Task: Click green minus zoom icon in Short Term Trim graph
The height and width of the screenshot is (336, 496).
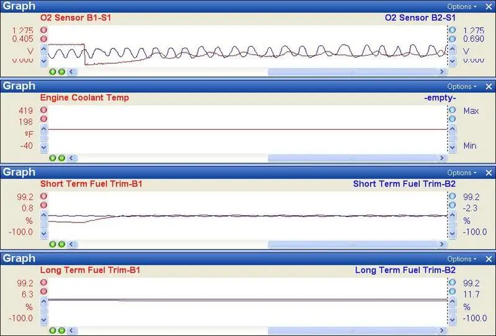Action: click(x=61, y=244)
